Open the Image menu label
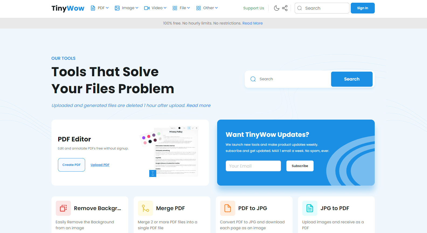Screen dimensions: 427x233 coord(128,8)
